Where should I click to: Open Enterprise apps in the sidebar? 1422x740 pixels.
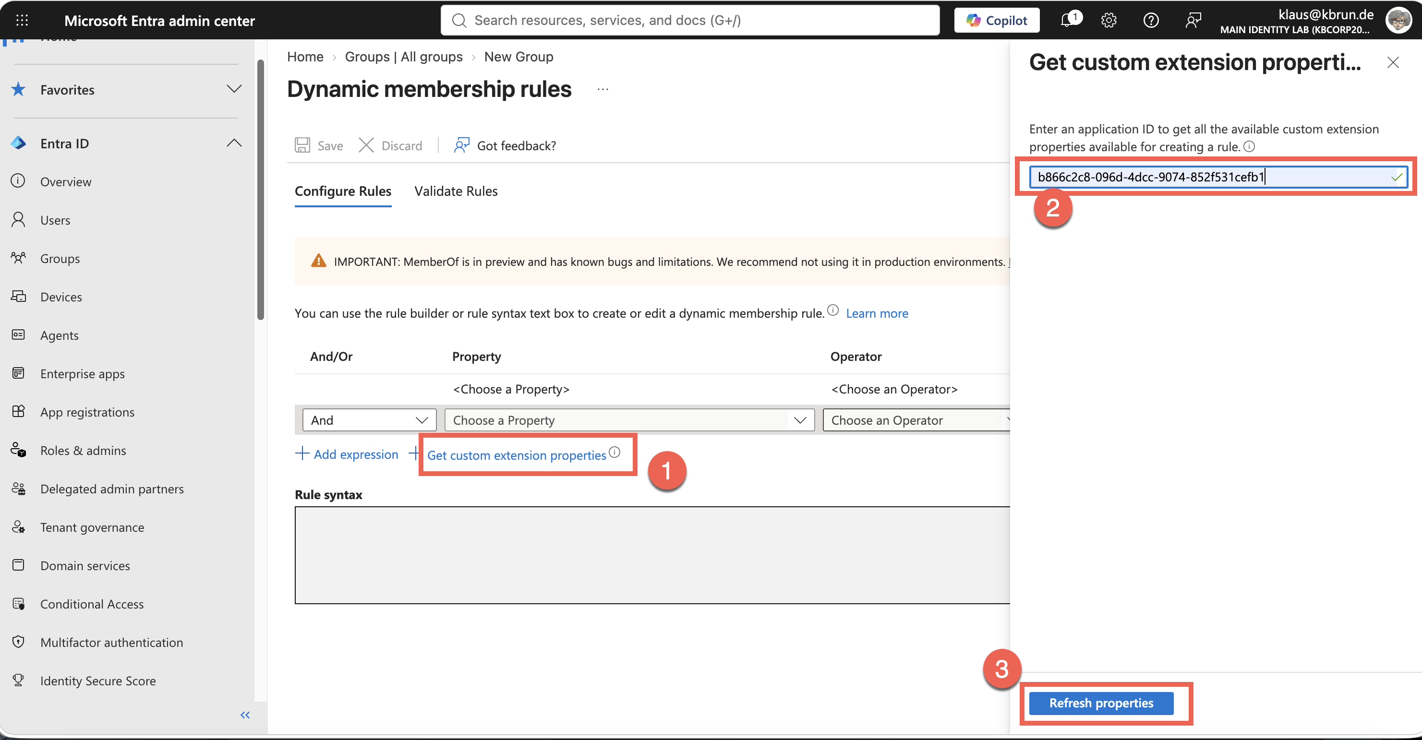click(82, 373)
